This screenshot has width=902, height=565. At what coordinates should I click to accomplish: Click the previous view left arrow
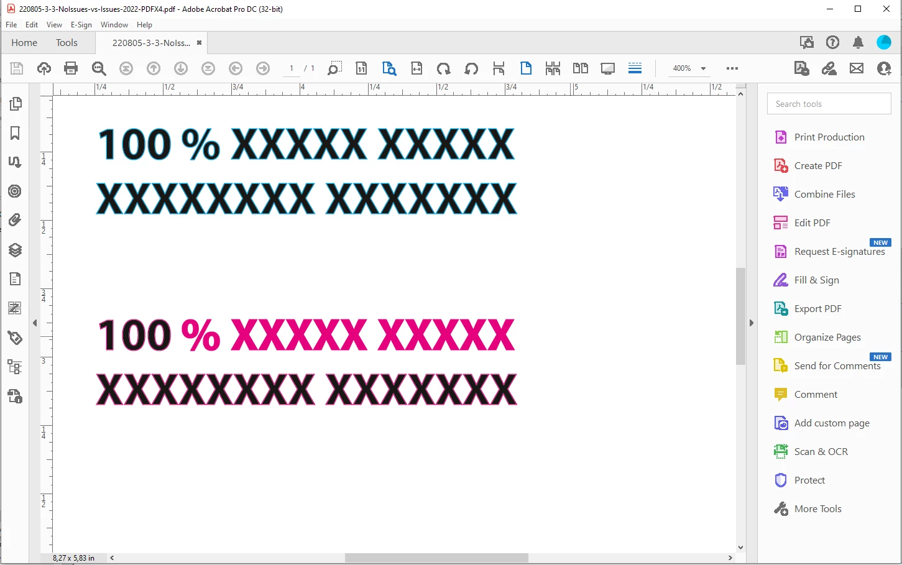(236, 68)
